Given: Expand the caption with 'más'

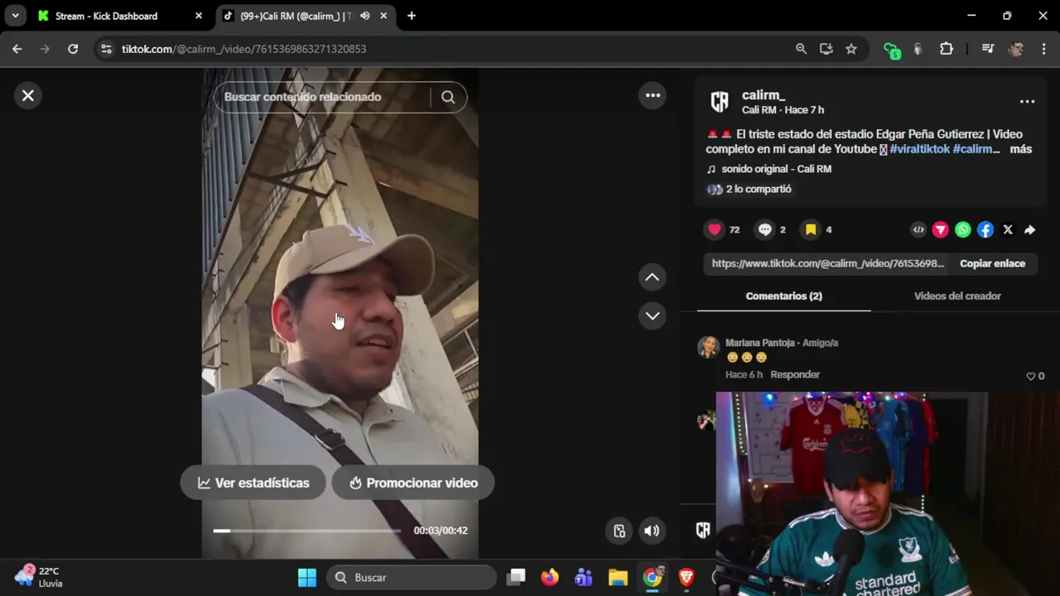Looking at the screenshot, I should click(x=1020, y=149).
